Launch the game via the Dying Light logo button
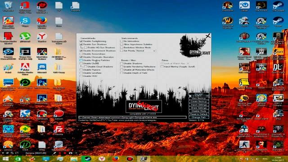Screen dimensions: 288x162 144,106
